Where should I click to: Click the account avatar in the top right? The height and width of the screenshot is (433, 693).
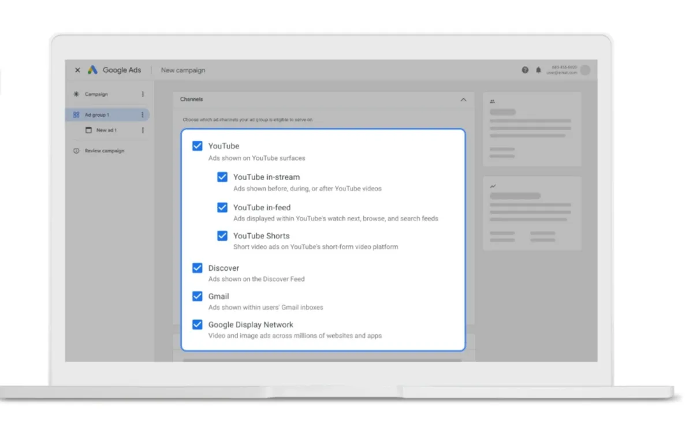(x=585, y=70)
